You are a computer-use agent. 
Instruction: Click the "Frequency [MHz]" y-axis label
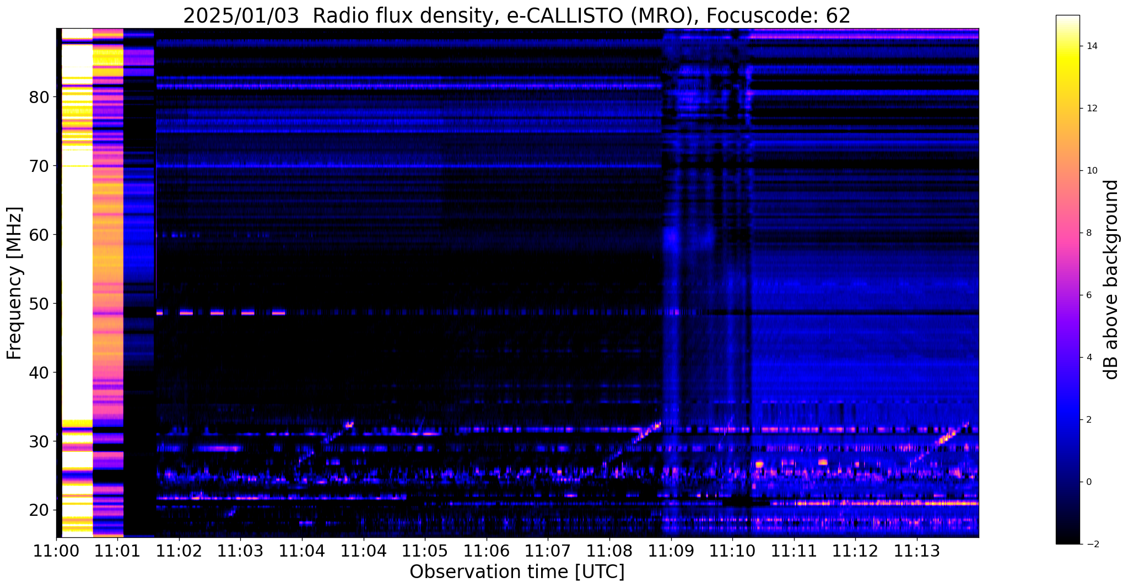click(15, 283)
